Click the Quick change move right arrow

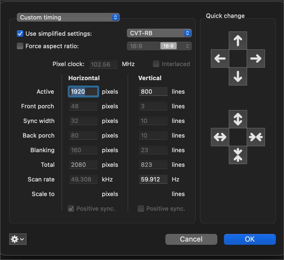[256, 58]
